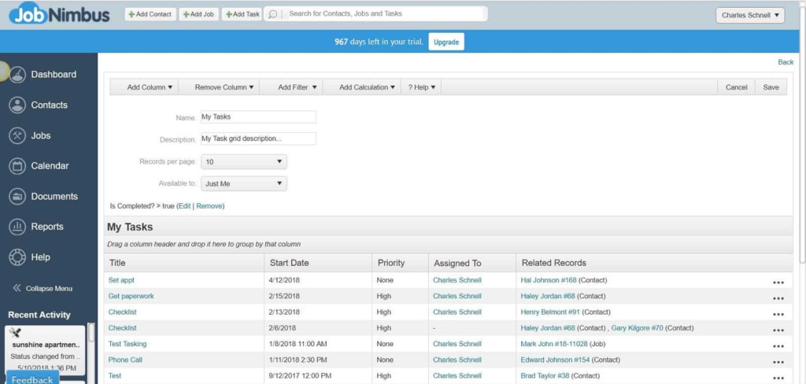Screen dimensions: 806x384
Task: Open Records per page dropdown
Action: pos(244,161)
